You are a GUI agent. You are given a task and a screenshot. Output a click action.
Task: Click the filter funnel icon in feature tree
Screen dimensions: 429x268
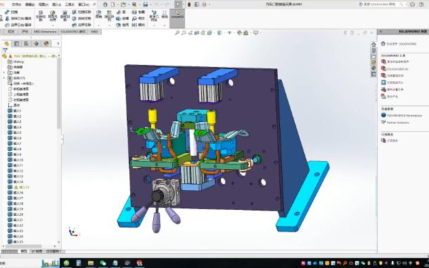point(5,50)
